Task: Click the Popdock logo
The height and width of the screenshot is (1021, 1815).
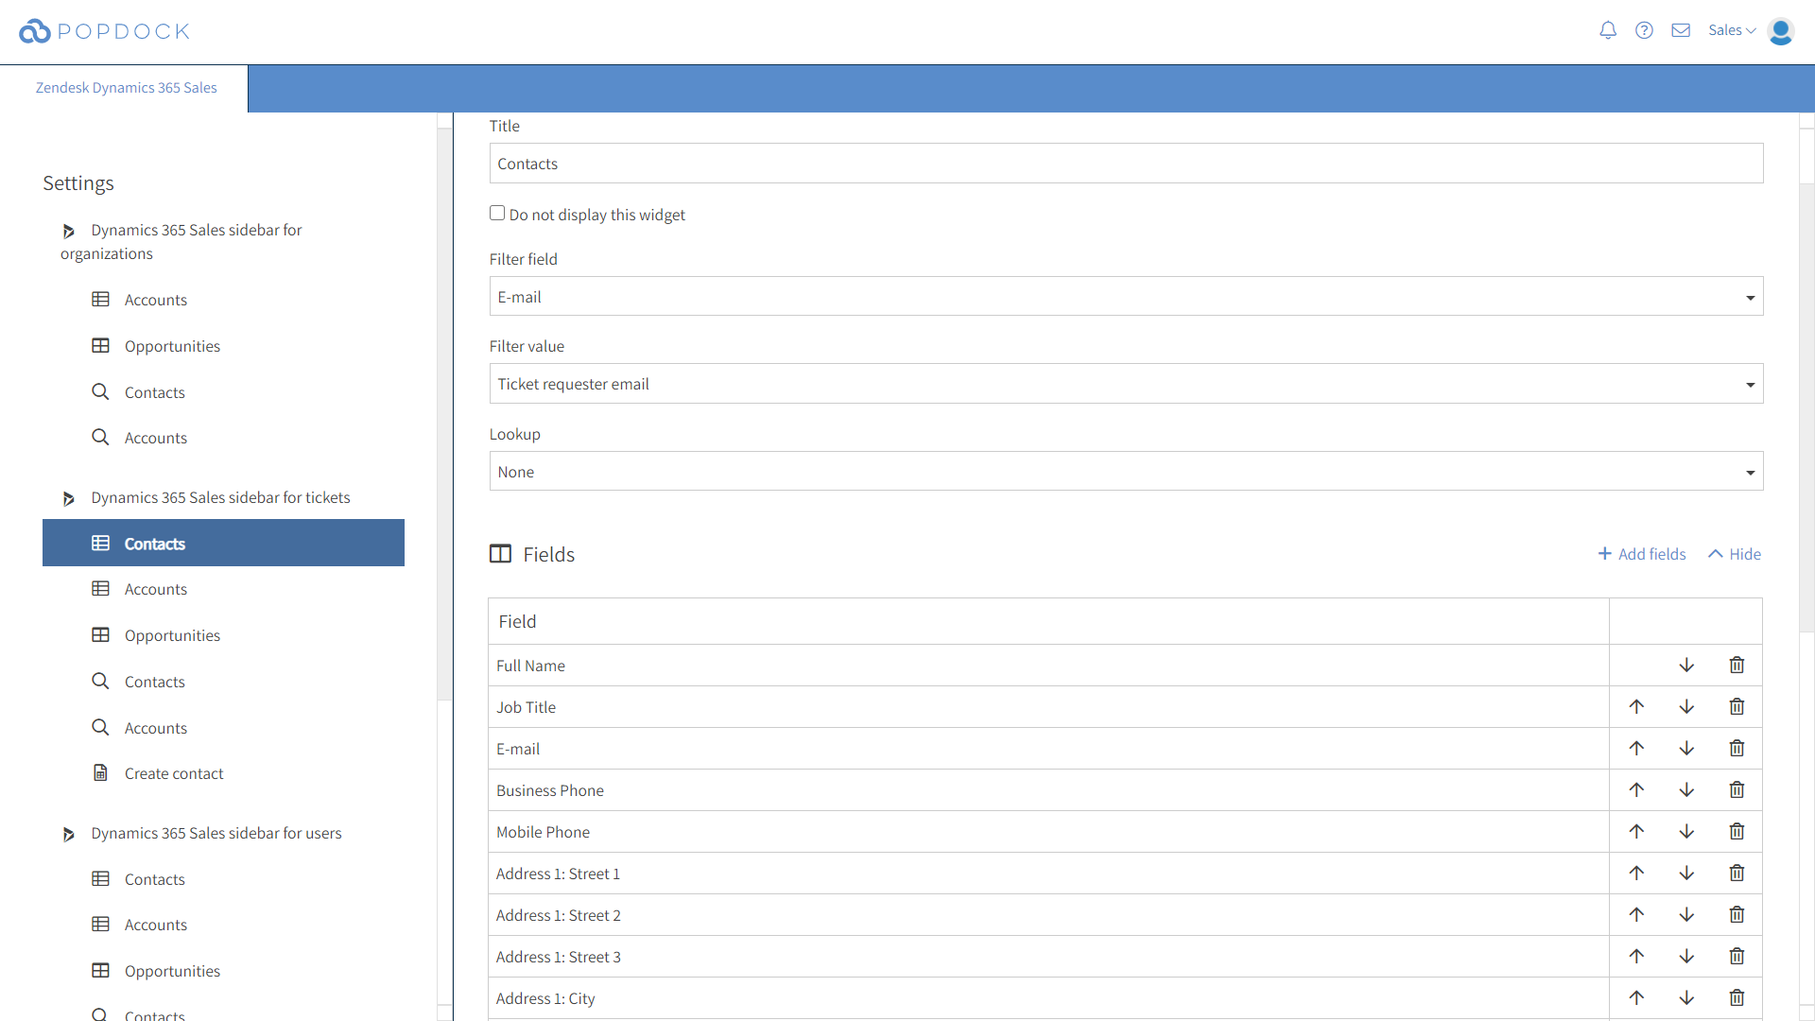Action: click(x=104, y=31)
